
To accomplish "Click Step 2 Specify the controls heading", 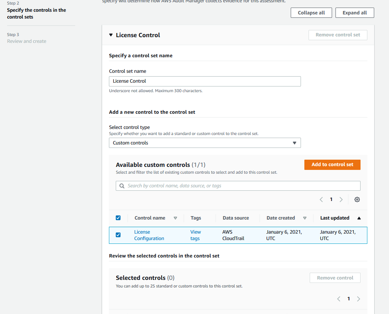I will (36, 13).
